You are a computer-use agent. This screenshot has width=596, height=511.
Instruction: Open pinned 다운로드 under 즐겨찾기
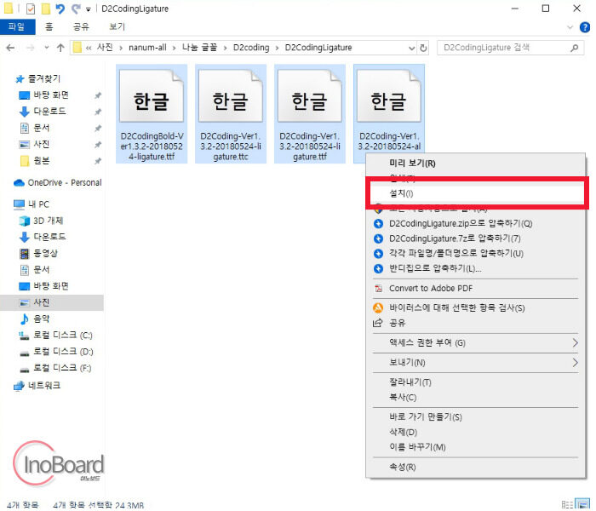pyautogui.click(x=49, y=111)
